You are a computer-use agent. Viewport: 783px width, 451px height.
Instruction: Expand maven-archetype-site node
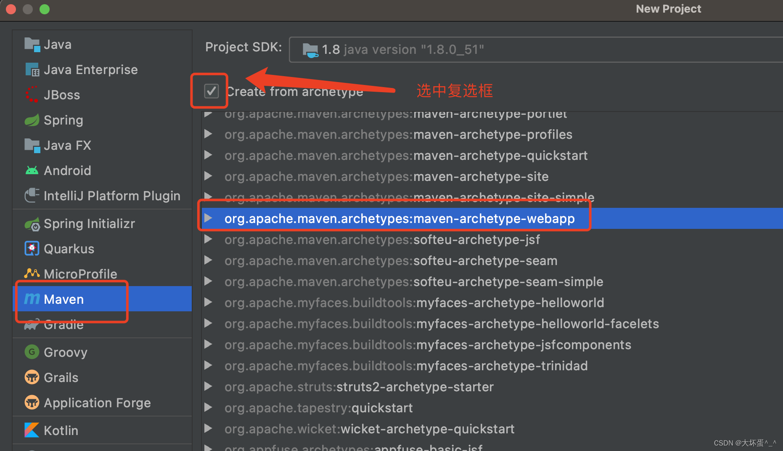click(208, 176)
